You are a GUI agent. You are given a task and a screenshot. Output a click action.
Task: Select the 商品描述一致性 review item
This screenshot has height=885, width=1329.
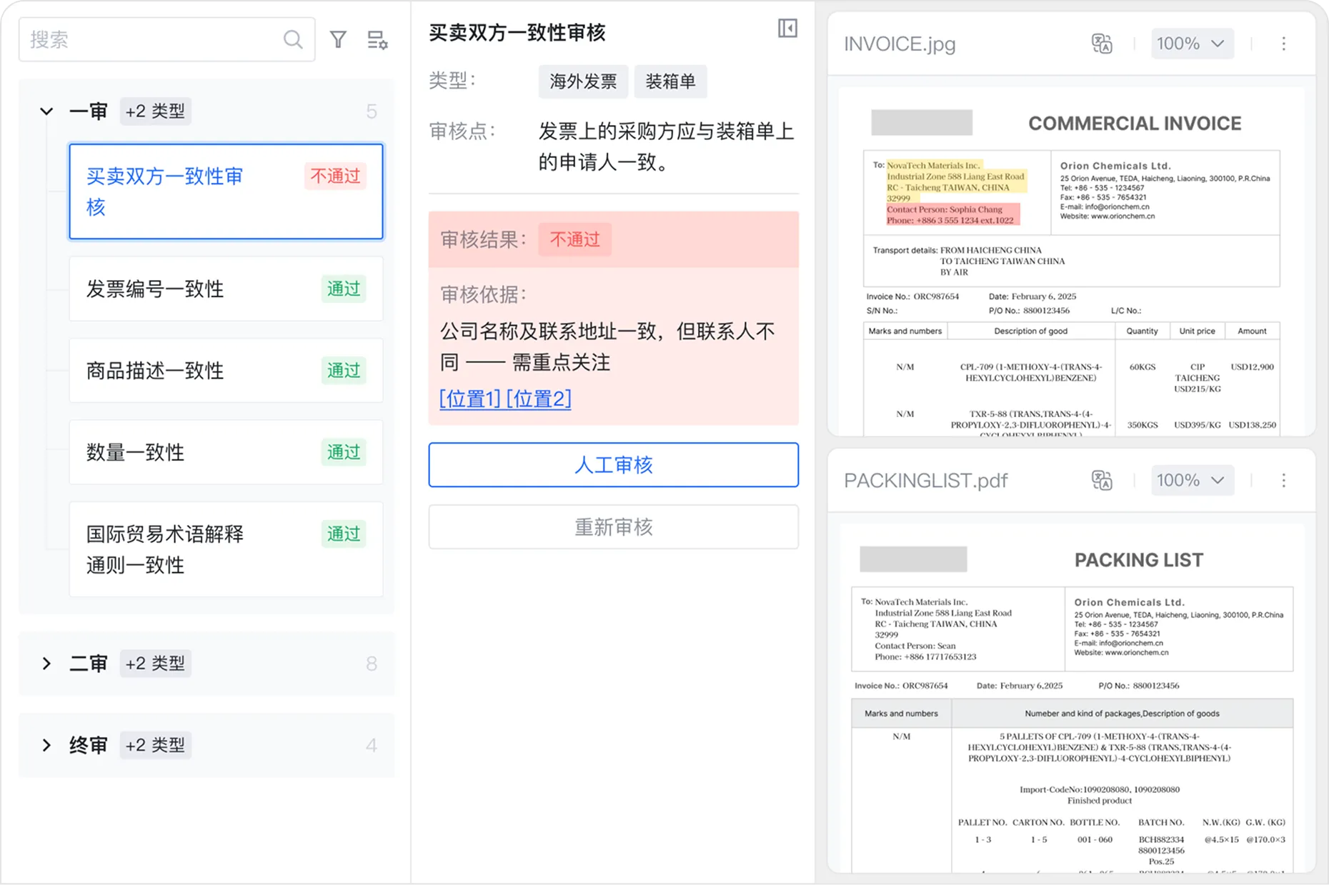pos(226,370)
